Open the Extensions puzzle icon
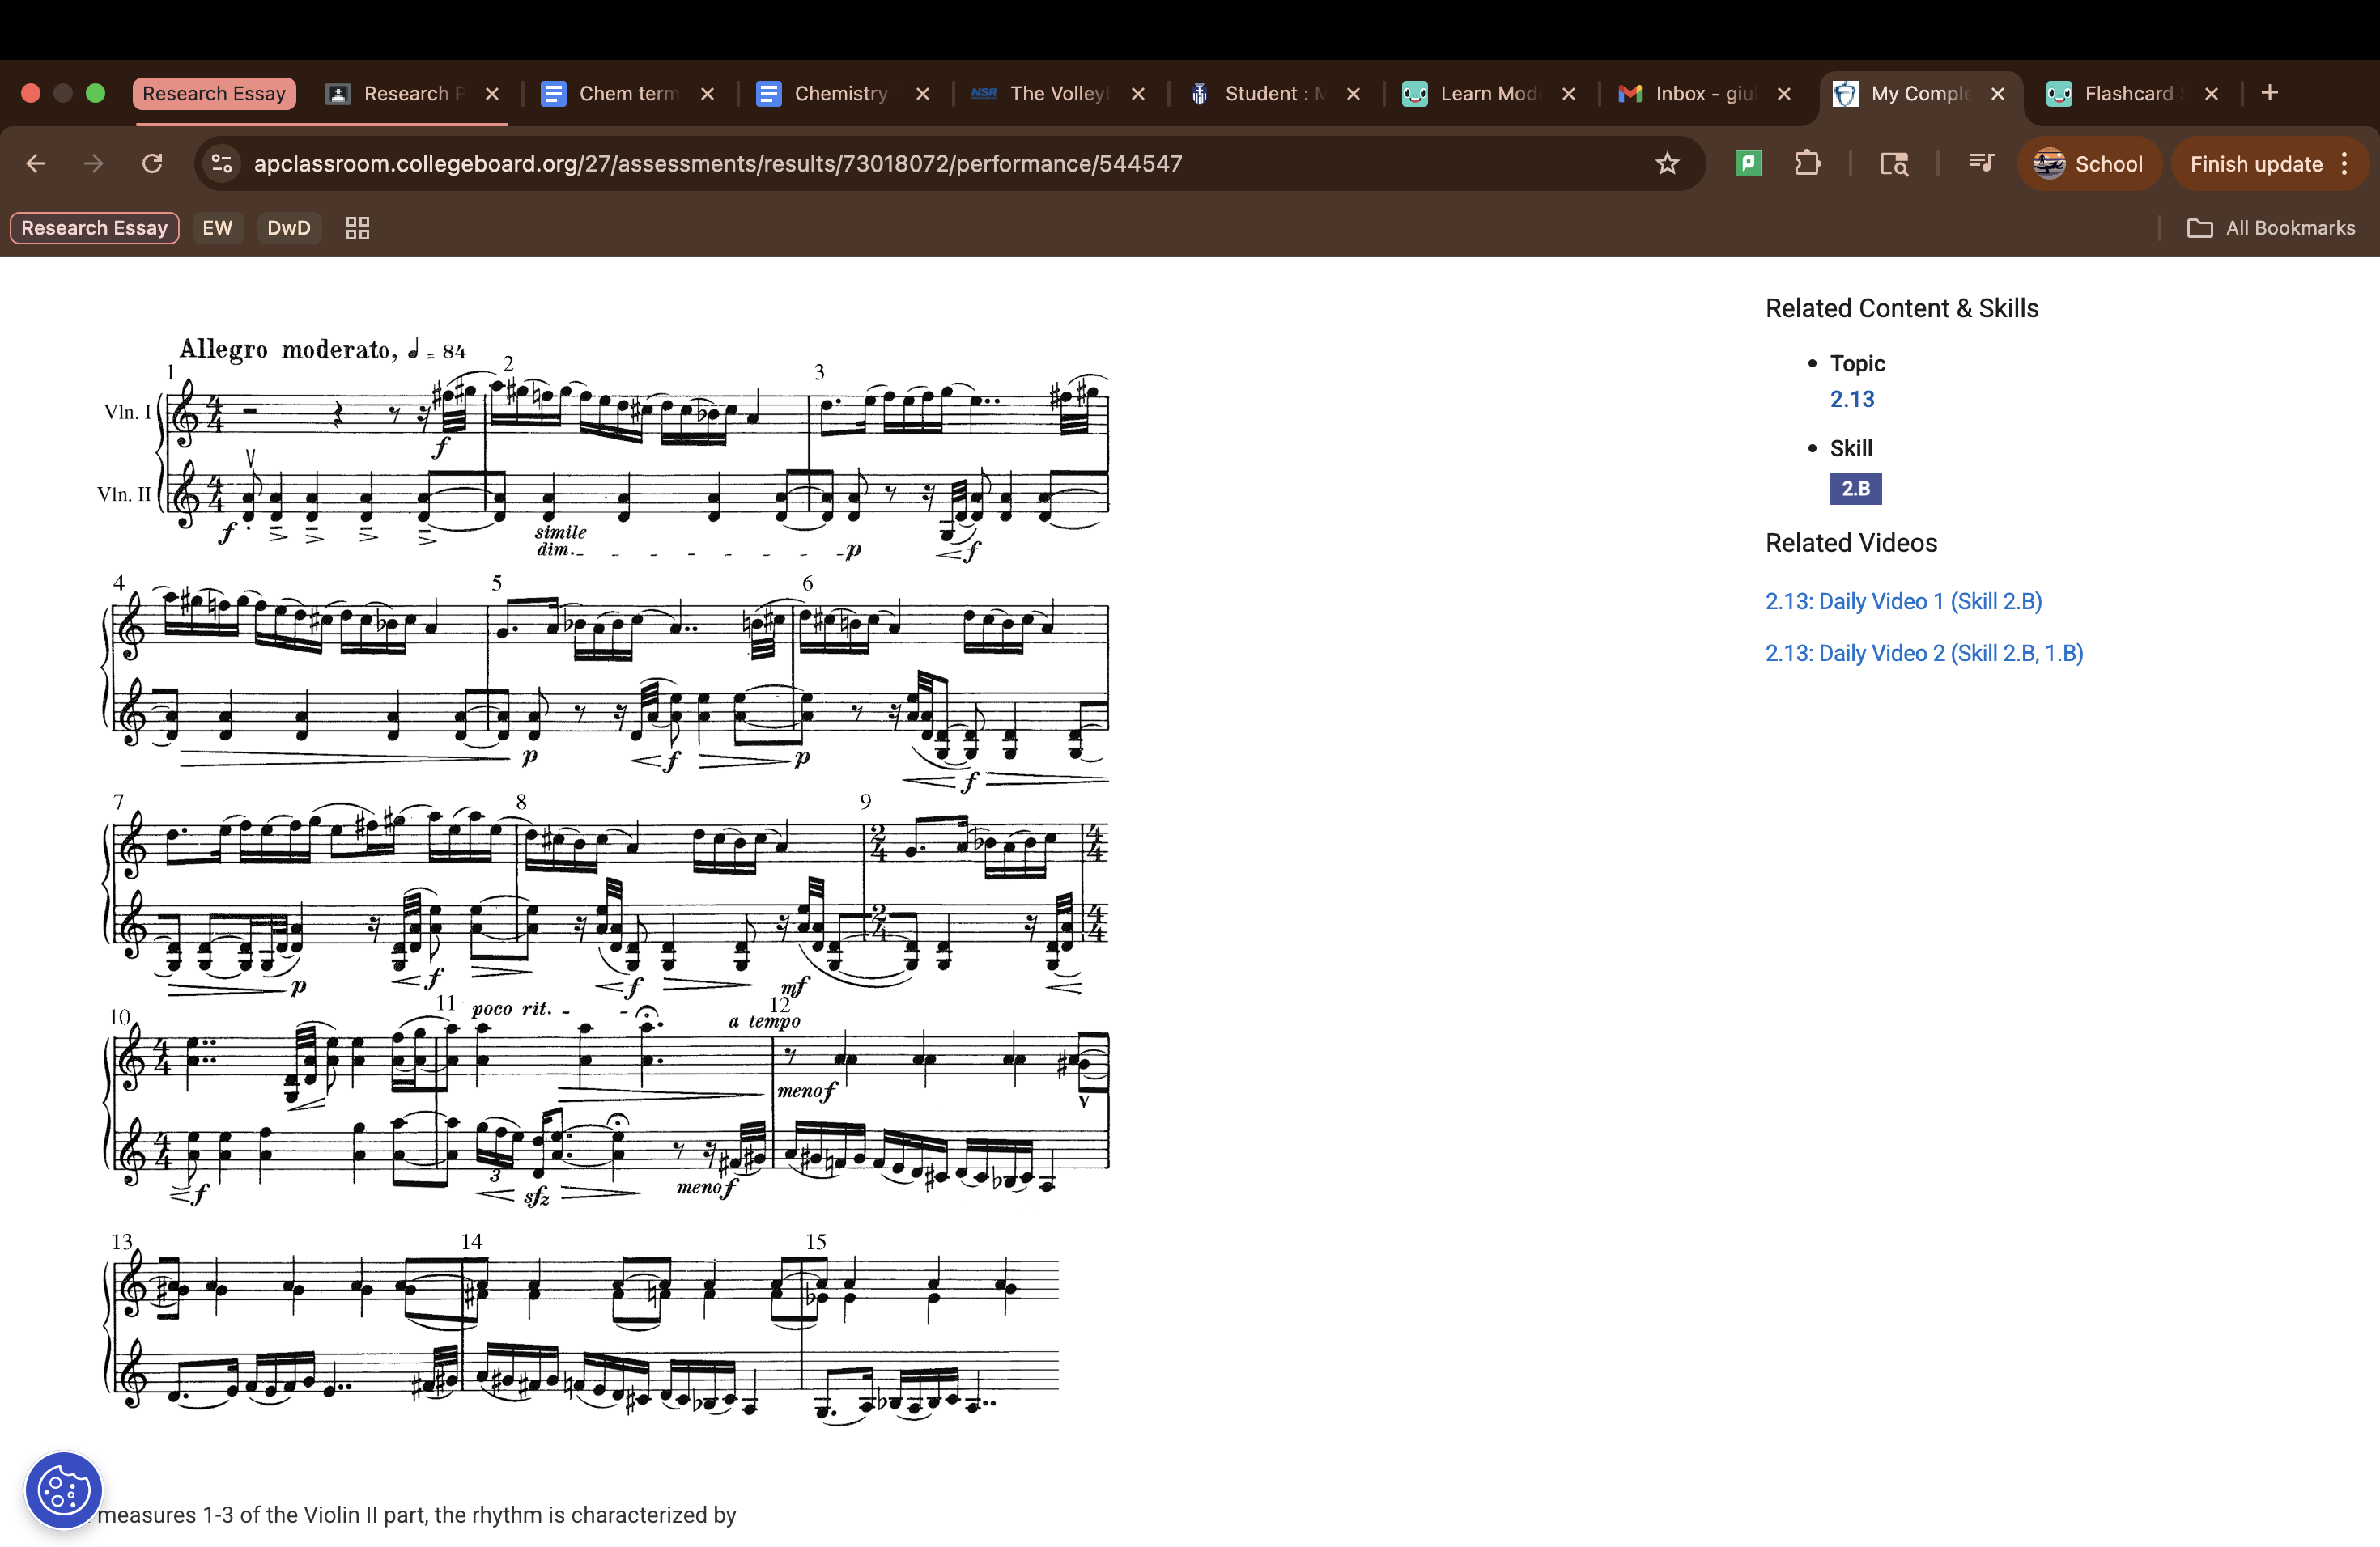 (x=1807, y=164)
